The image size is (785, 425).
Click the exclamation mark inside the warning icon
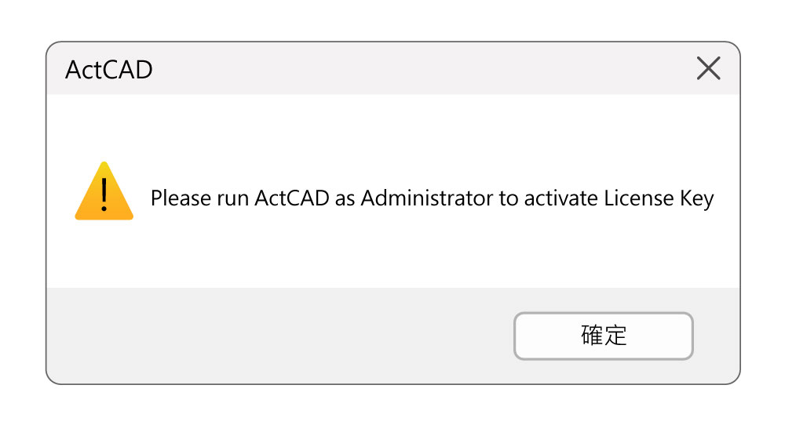tap(104, 195)
